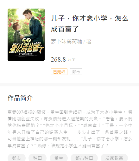Screen dimensions: 139x161
Task: Click the small author line printed on cover
Action: pyautogui.click(x=26, y=54)
